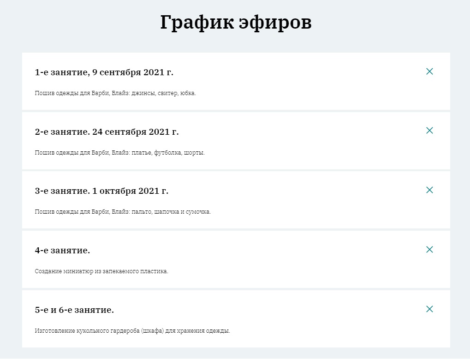
Task: Collapse the 4-е занятие block with X icon
Action: [429, 249]
